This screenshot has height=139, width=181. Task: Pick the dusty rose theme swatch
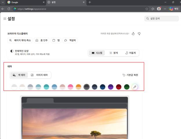tap(63, 87)
